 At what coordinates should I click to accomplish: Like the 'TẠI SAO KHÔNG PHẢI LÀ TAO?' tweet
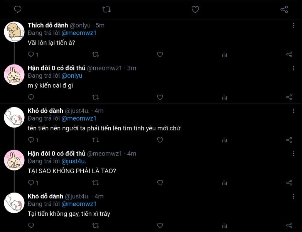click(160, 183)
